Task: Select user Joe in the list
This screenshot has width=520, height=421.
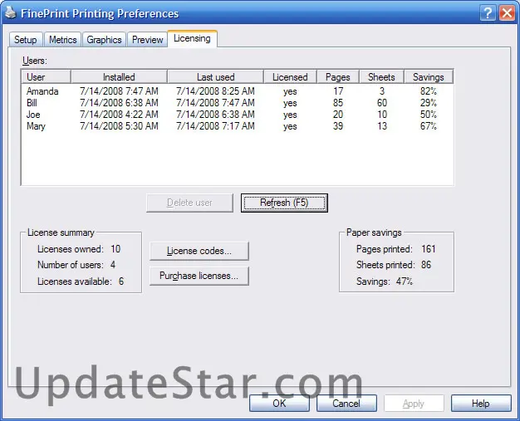Action: click(x=33, y=115)
